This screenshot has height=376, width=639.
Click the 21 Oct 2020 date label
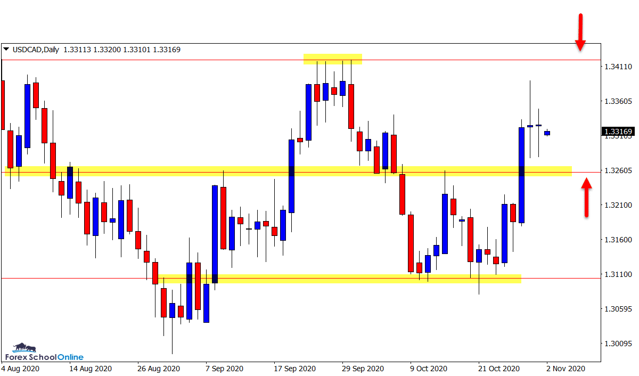pyautogui.click(x=497, y=369)
